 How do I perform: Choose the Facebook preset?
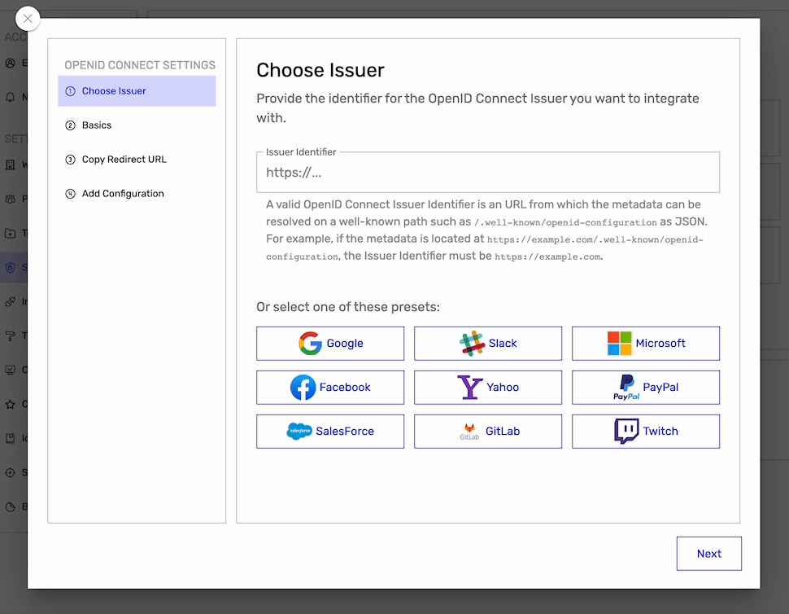pos(330,388)
